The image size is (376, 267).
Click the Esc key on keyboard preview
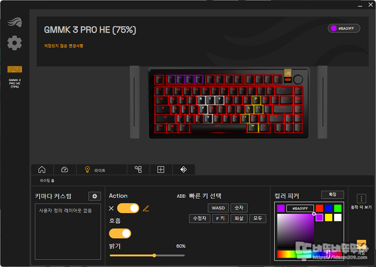tap(159, 79)
